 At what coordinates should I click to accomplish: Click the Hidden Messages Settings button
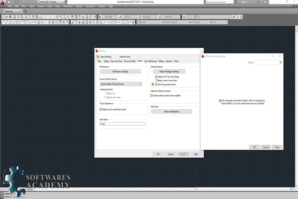169,72
